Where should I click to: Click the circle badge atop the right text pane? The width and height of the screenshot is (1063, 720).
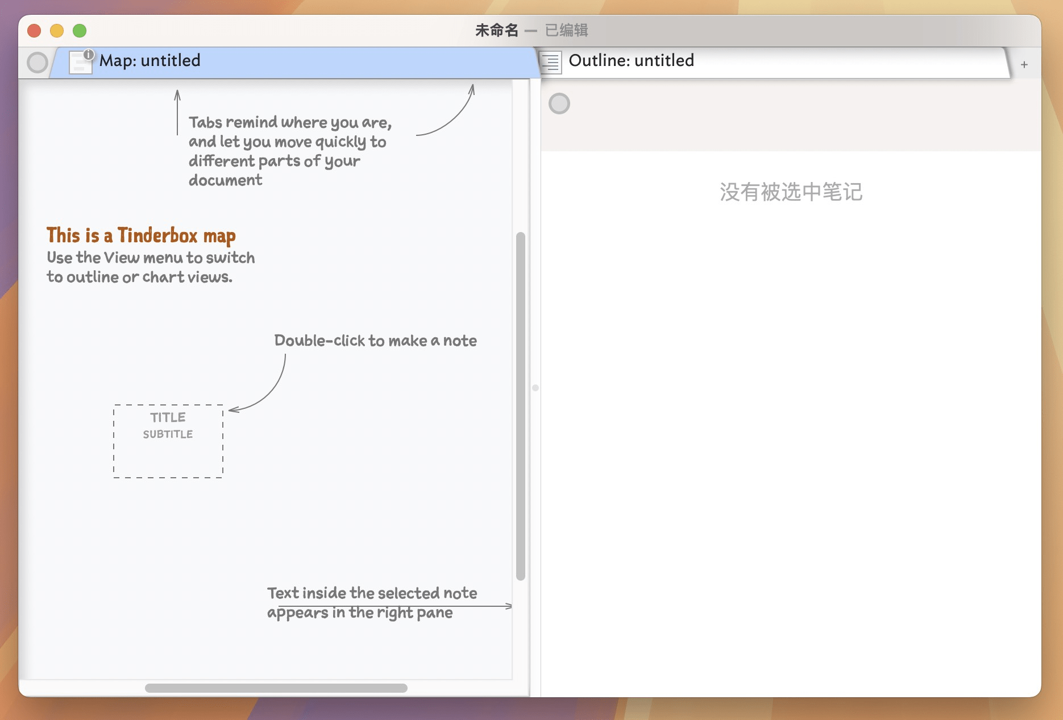pos(559,104)
